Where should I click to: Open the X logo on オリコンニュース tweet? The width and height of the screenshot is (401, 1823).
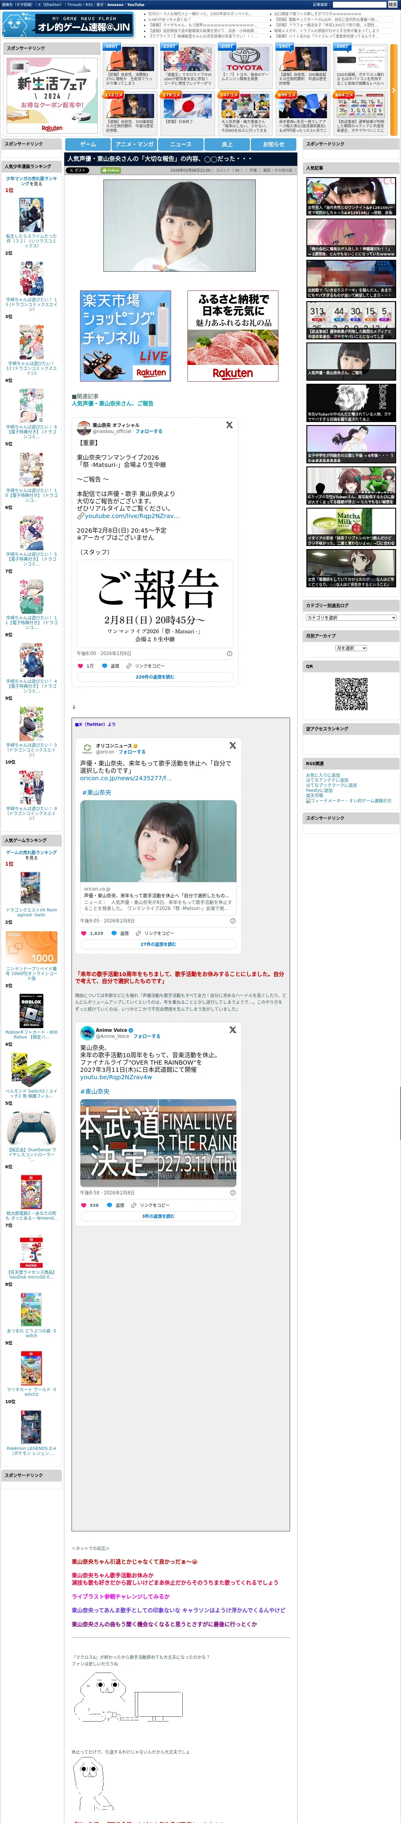232,746
